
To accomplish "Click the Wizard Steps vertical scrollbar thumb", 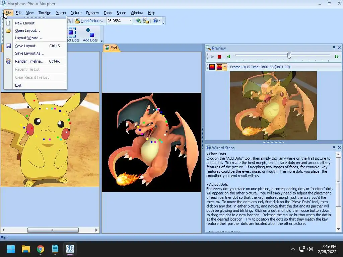I will (x=338, y=182).
